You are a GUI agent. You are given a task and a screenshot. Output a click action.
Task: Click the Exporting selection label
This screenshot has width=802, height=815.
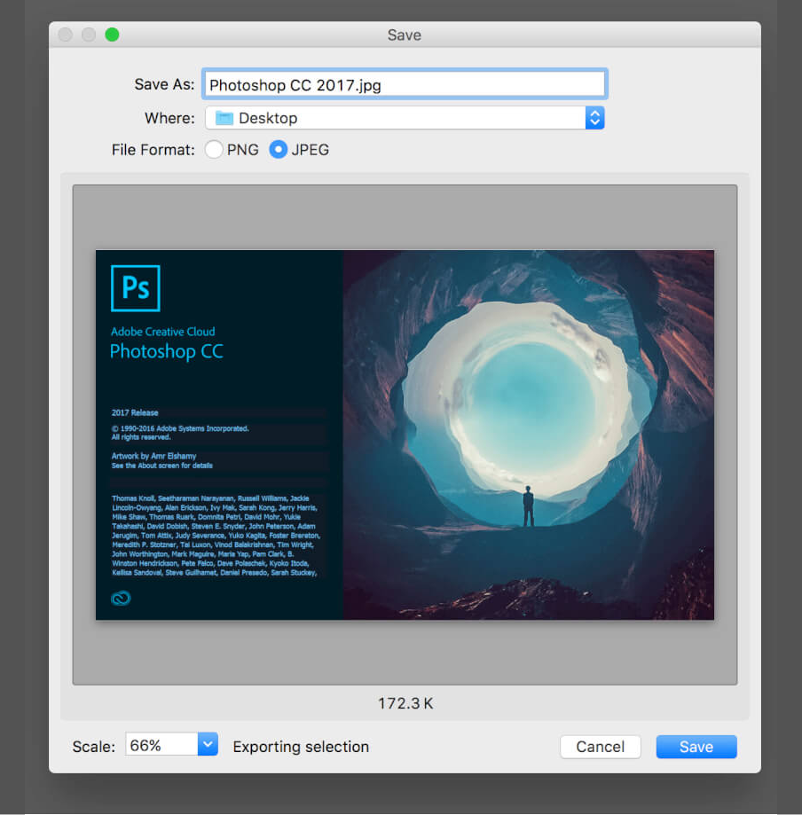[x=301, y=747]
